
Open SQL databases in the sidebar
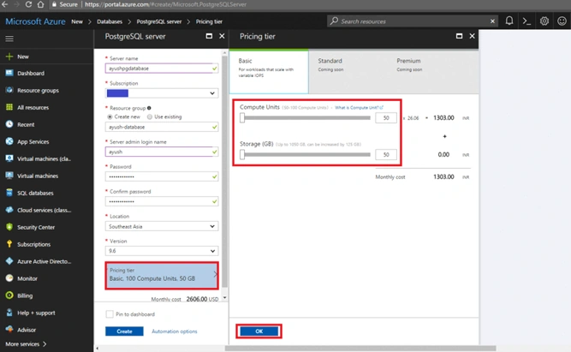[35, 193]
